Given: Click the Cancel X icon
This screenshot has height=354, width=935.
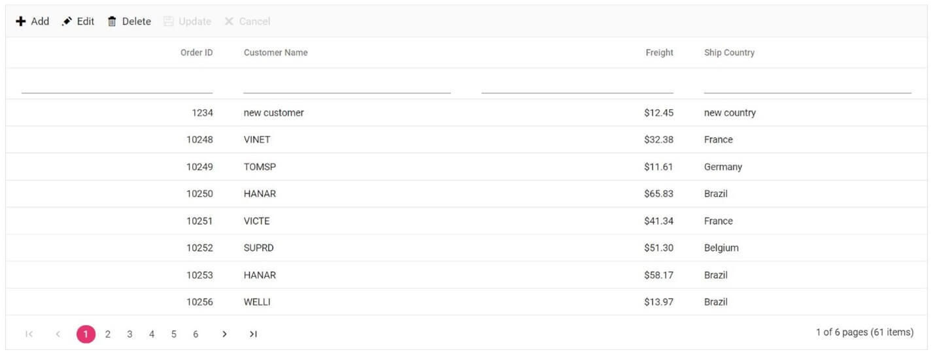Looking at the screenshot, I should coord(229,22).
